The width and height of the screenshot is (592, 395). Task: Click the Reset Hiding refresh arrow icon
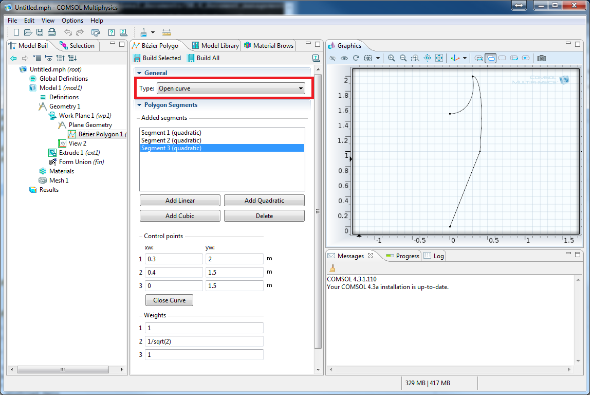pyautogui.click(x=356, y=58)
